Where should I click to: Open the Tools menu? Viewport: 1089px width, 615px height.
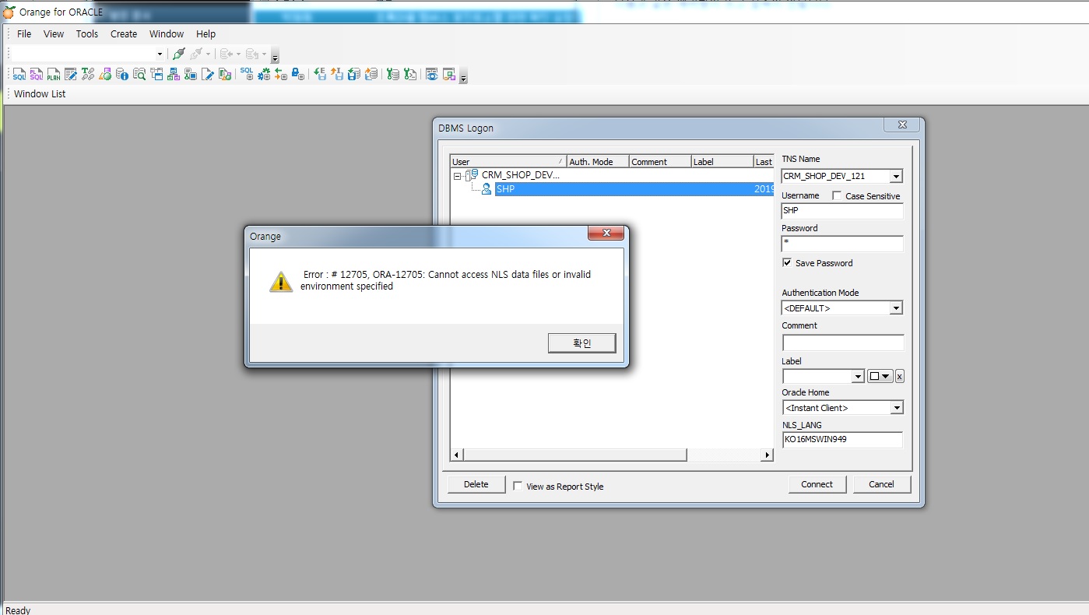click(x=87, y=33)
